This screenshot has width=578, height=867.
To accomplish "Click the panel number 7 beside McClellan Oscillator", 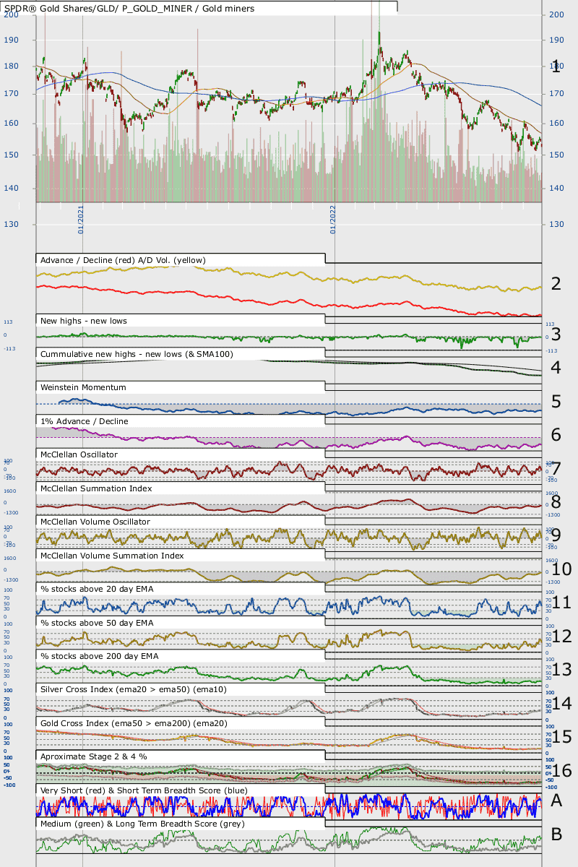I will point(556,468).
